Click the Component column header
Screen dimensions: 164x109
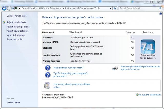click(48, 32)
